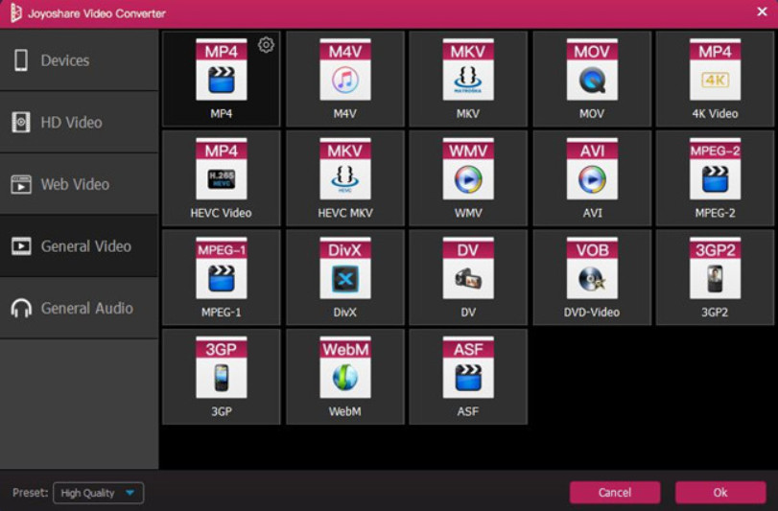Open the Devices category
778x511 pixels.
pos(79,60)
